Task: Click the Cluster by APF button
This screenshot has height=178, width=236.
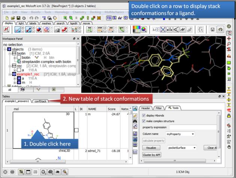Action: pos(151,155)
